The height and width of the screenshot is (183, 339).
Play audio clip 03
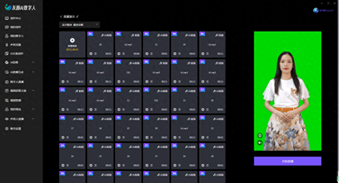[147, 54]
